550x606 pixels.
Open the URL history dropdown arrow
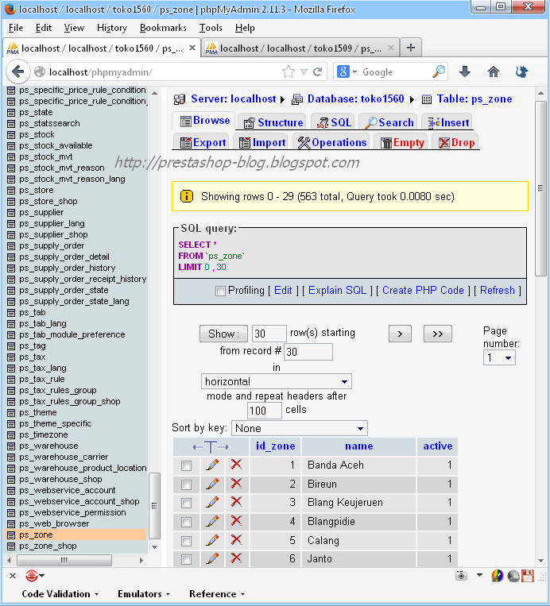point(304,72)
